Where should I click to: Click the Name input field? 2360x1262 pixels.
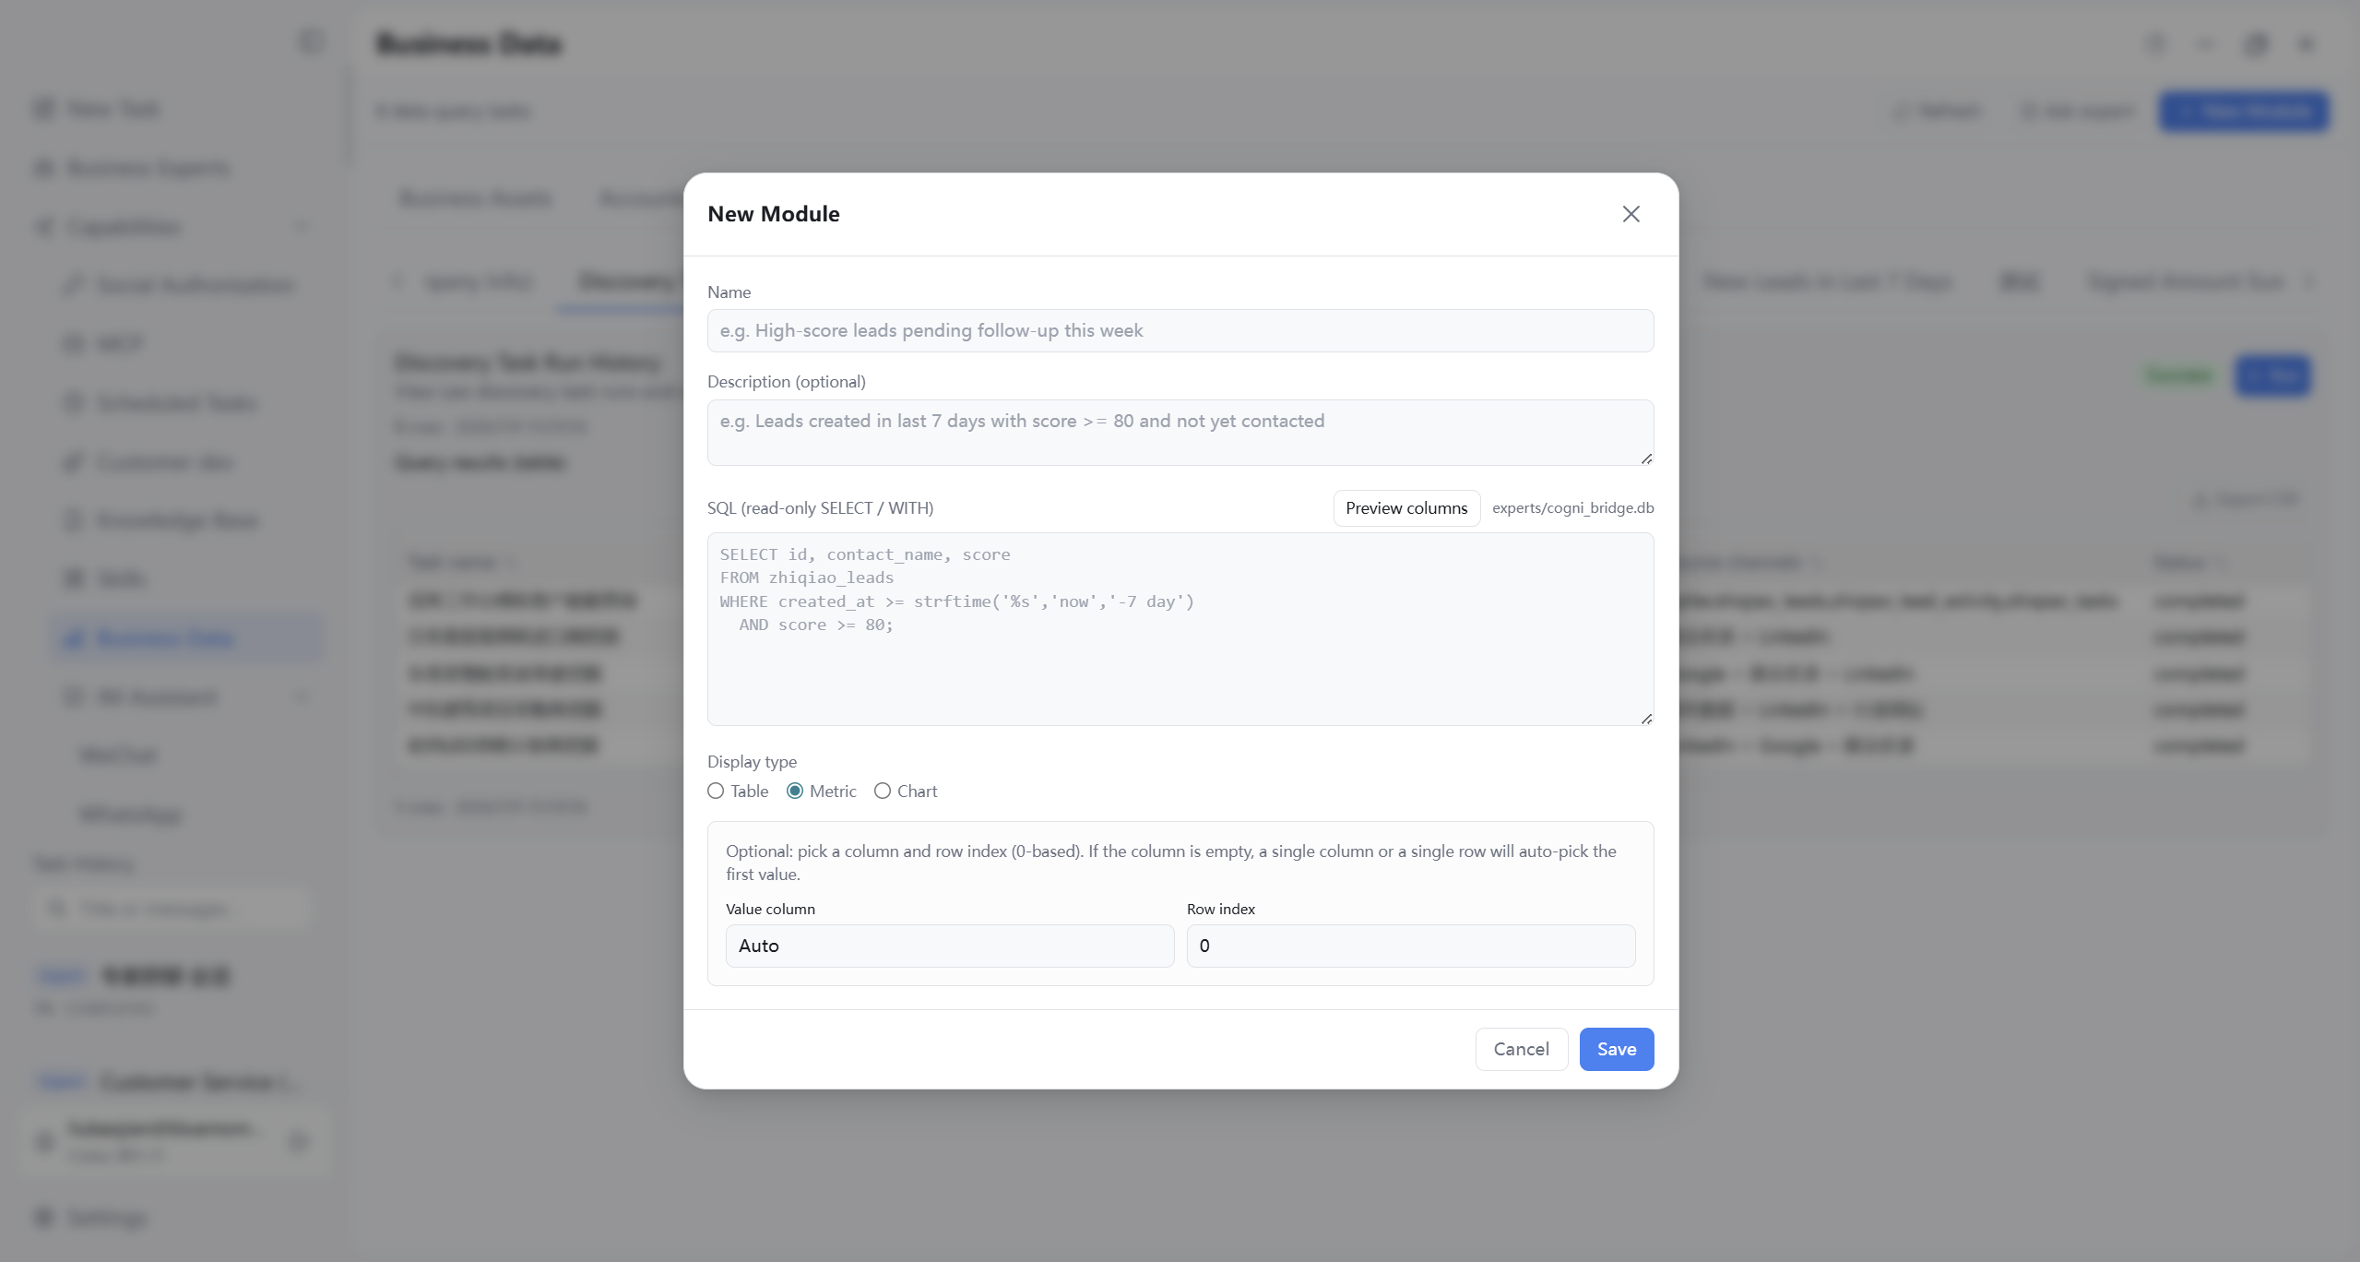[1180, 330]
